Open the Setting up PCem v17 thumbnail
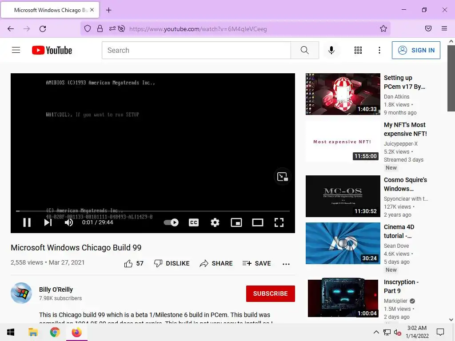455x341 pixels. click(x=343, y=94)
